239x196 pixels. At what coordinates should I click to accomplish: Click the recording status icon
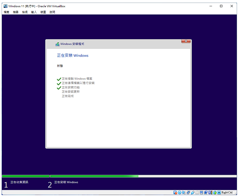click(206, 192)
